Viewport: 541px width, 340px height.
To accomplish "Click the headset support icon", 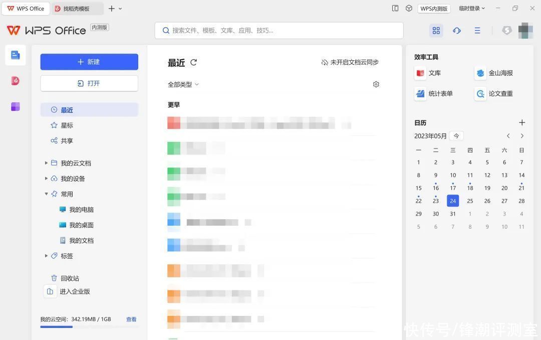I will click(457, 31).
